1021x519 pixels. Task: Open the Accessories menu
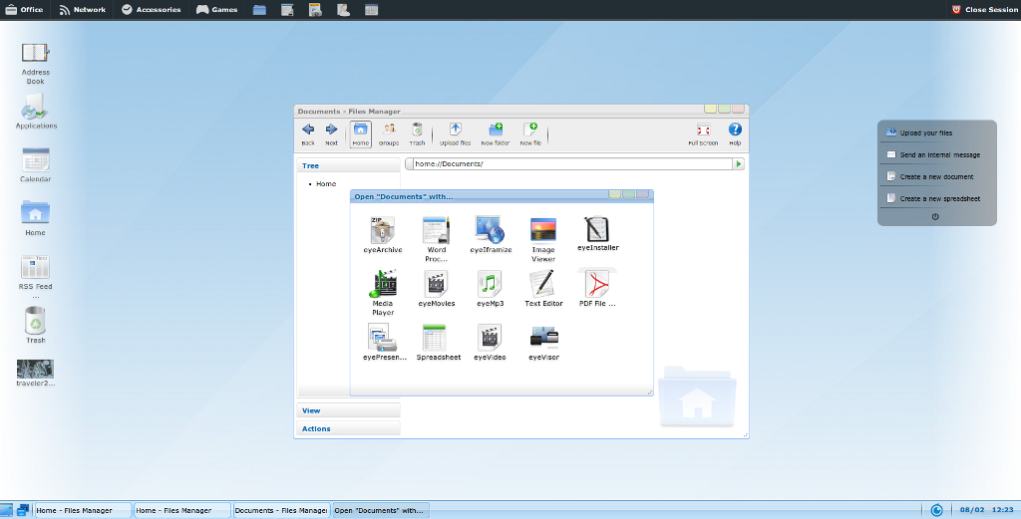point(152,9)
